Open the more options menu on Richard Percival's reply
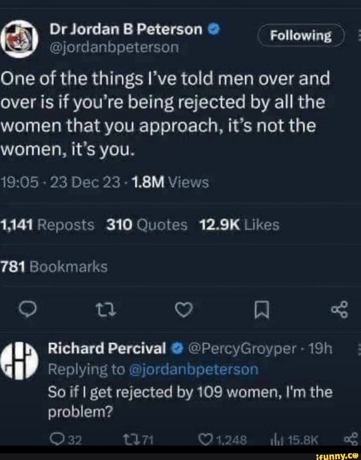 tap(359, 349)
